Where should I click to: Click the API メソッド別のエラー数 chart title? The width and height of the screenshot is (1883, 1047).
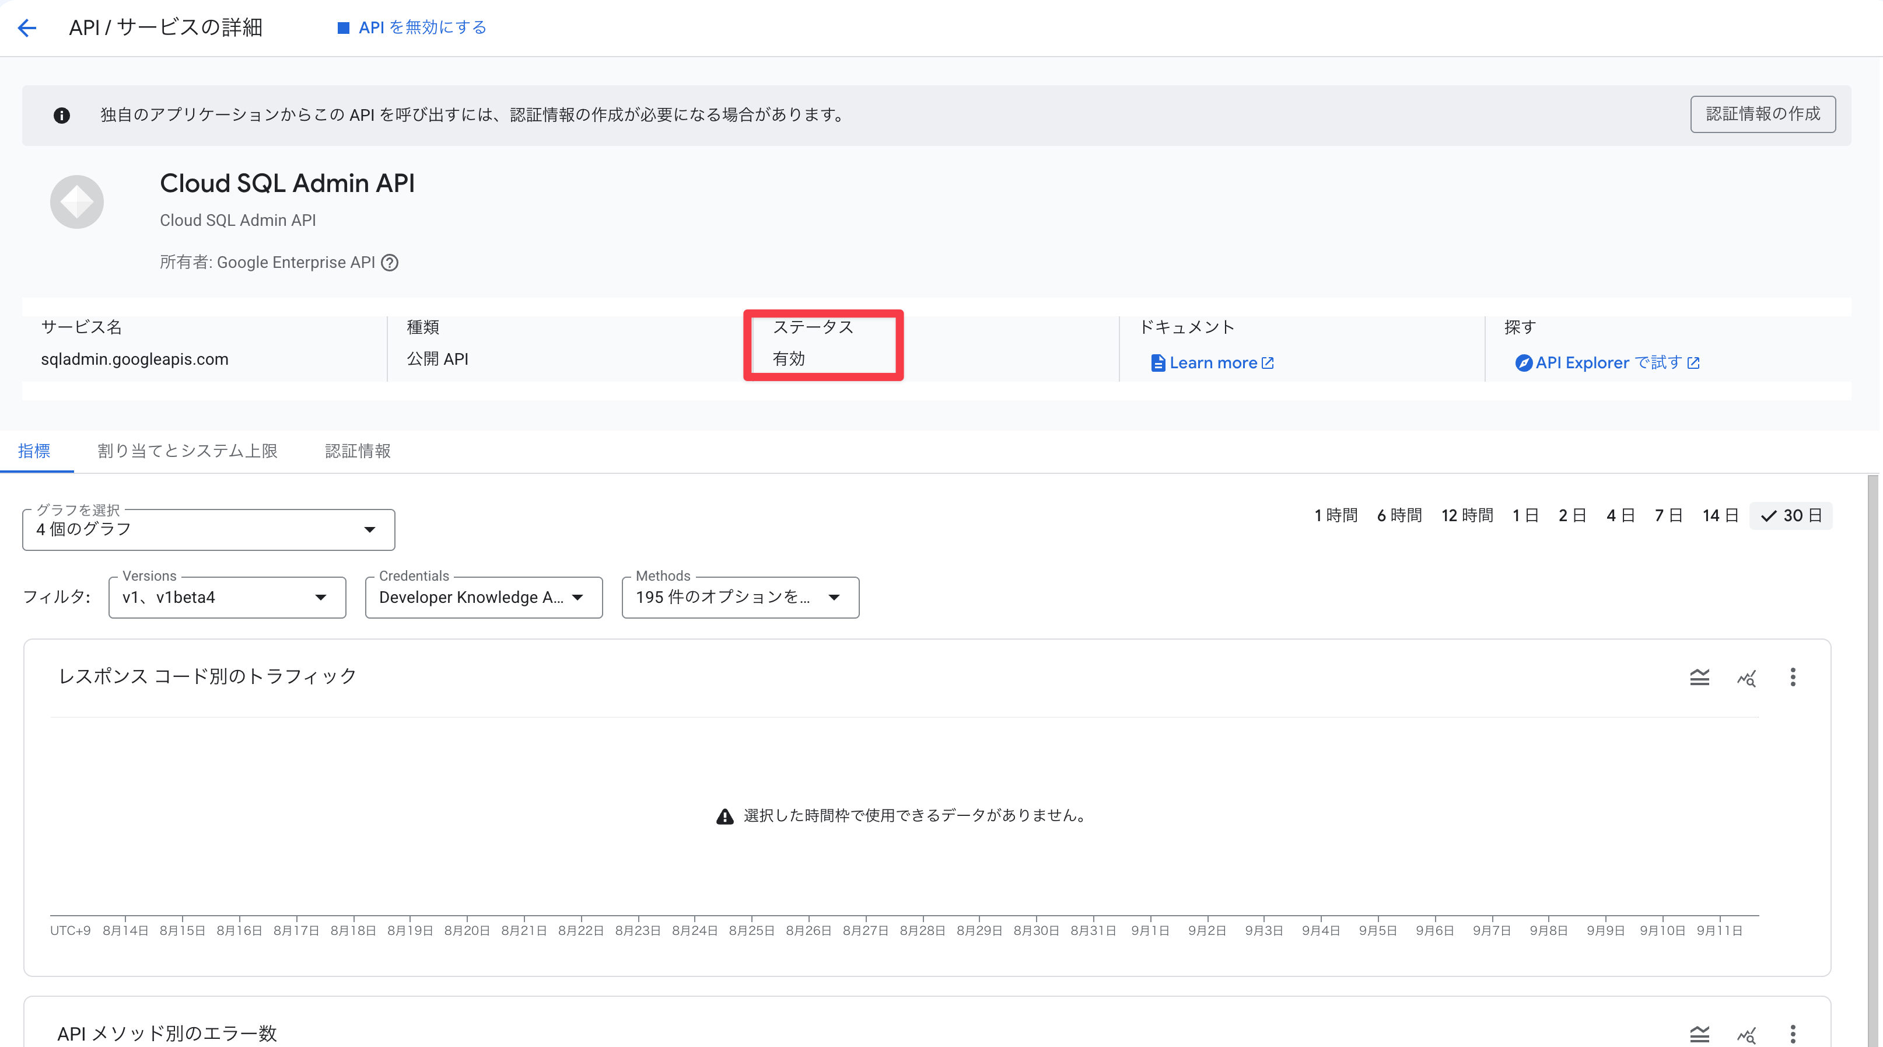point(167,1033)
